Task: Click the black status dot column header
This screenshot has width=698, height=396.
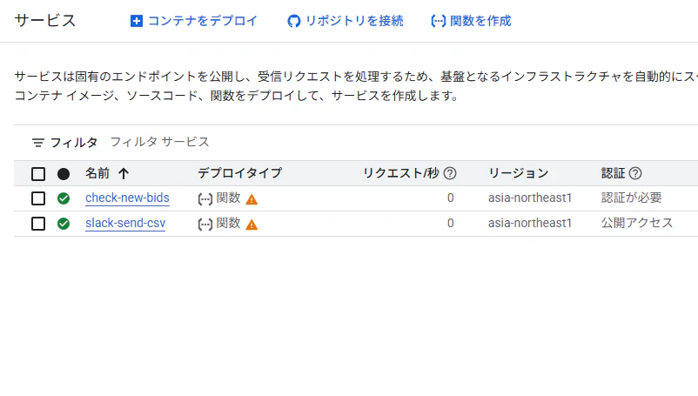Action: 64,173
